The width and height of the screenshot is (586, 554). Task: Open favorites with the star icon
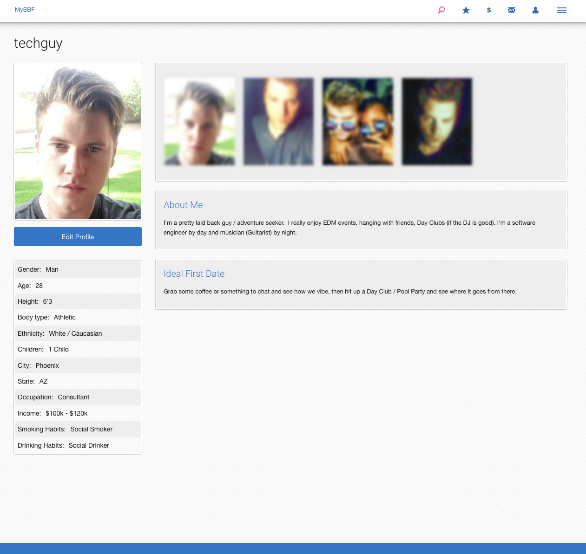(466, 10)
